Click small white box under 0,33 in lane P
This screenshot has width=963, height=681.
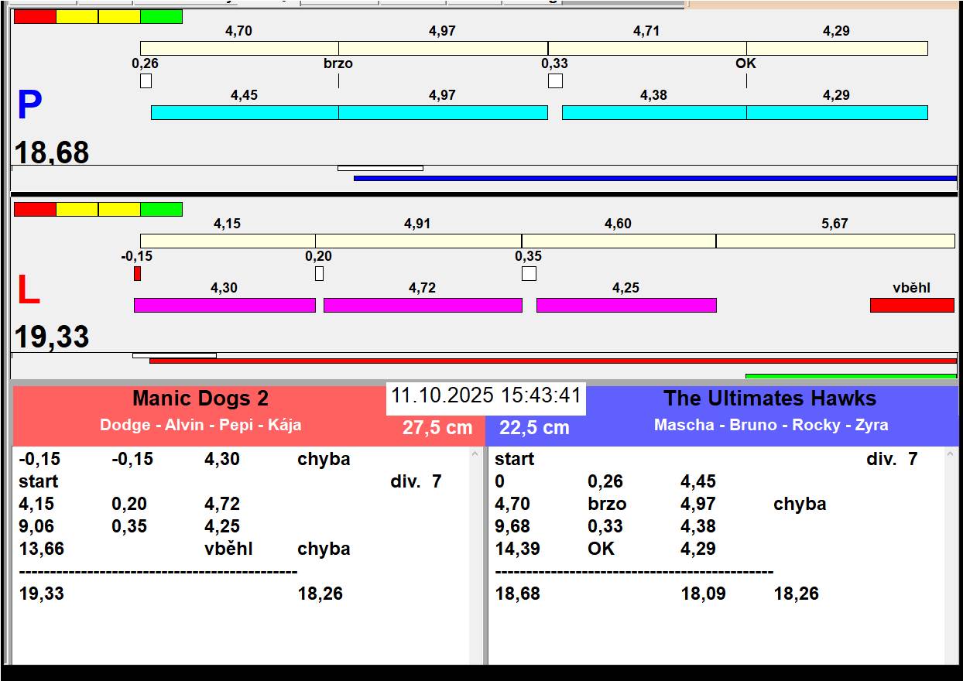(555, 80)
